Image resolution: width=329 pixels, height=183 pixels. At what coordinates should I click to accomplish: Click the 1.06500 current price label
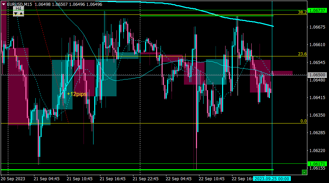317,75
